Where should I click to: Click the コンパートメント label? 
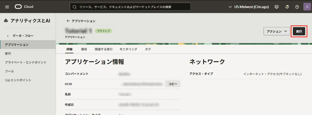click(x=77, y=74)
